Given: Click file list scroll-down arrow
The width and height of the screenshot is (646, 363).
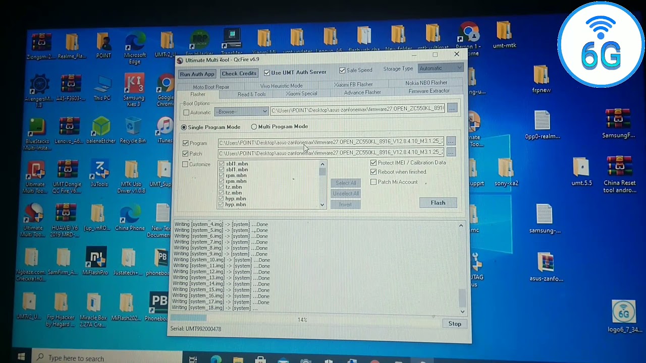Looking at the screenshot, I should (322, 205).
